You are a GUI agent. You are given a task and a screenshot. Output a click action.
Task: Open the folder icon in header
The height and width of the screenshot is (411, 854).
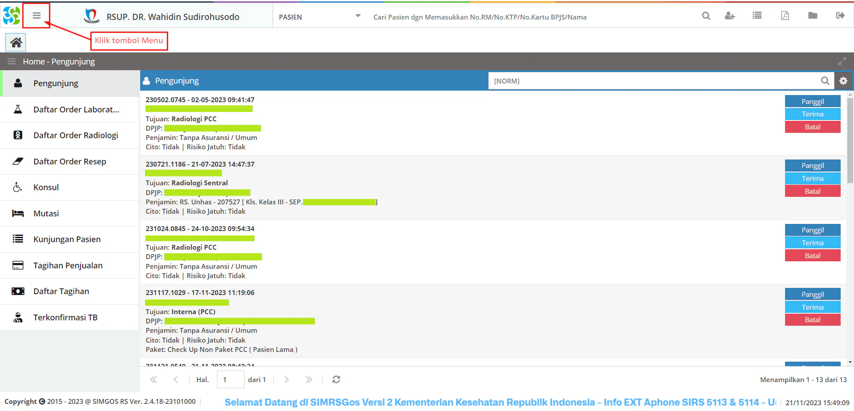(813, 16)
